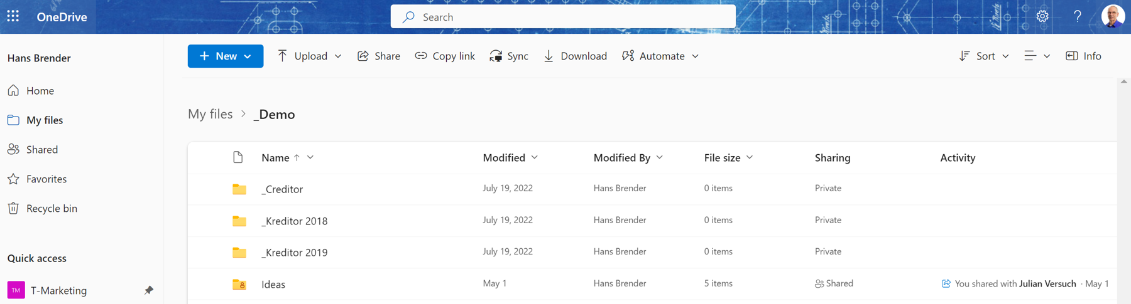Click the My files breadcrumb link
Image resolution: width=1131 pixels, height=304 pixels.
coord(210,114)
